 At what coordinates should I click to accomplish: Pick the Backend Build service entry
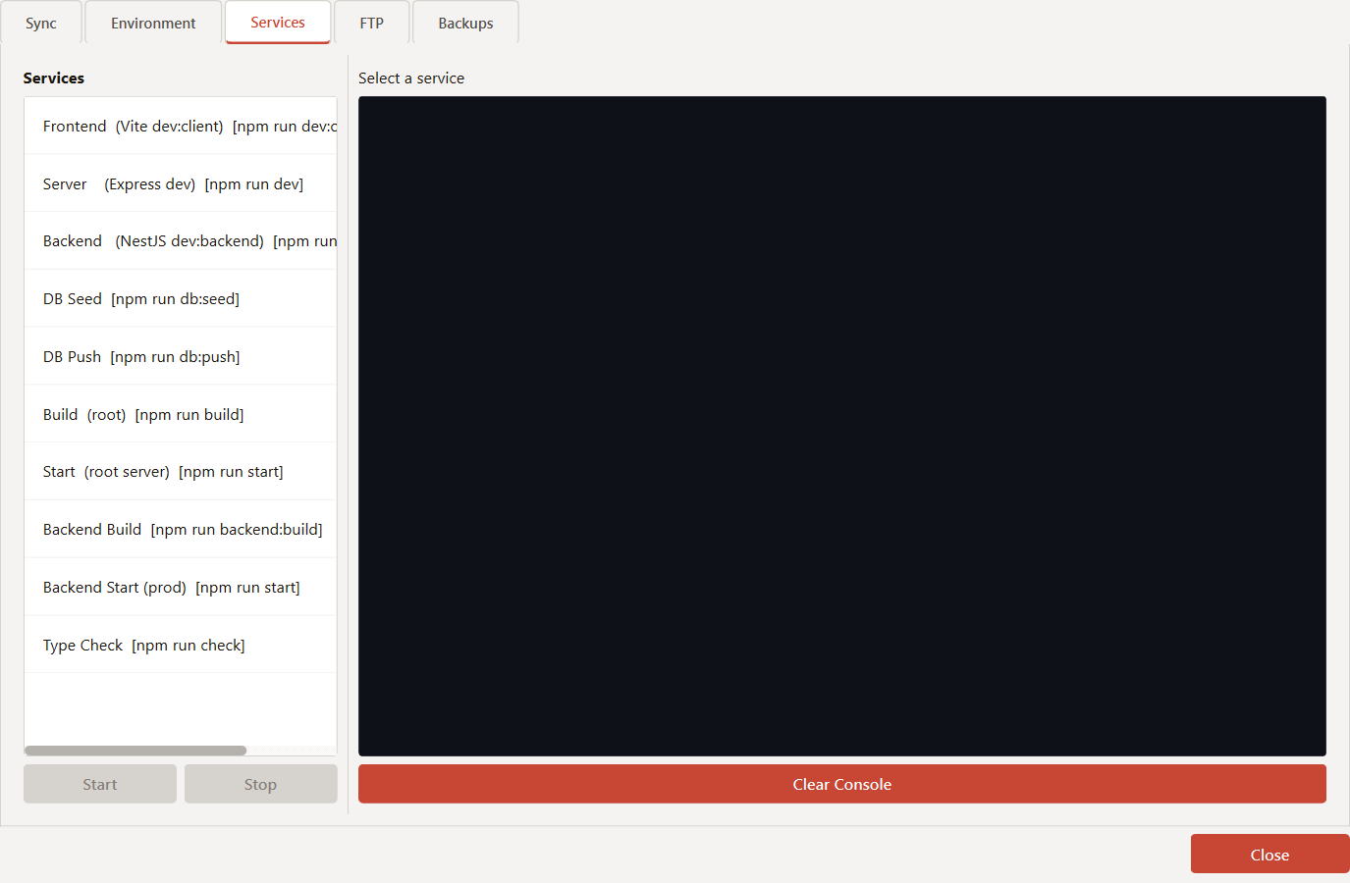coord(181,530)
